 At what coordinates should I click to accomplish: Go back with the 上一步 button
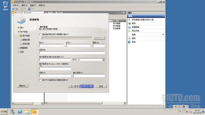click(x=74, y=86)
